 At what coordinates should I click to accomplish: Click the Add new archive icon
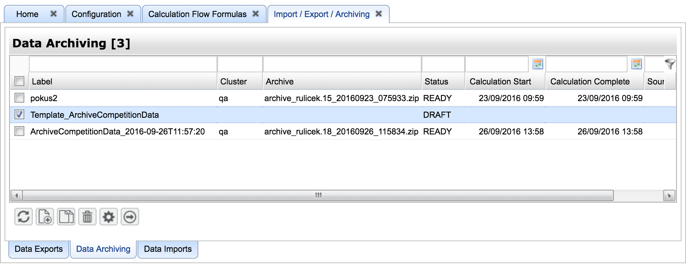point(45,217)
